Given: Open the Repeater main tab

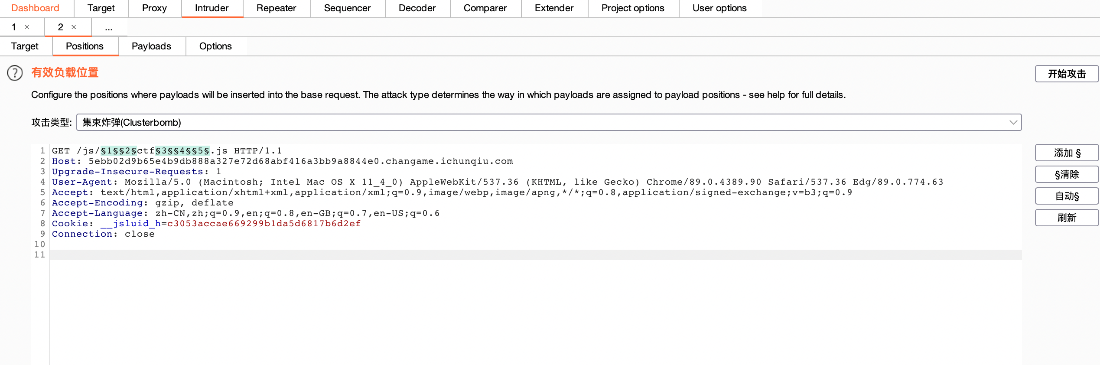Looking at the screenshot, I should pos(276,8).
